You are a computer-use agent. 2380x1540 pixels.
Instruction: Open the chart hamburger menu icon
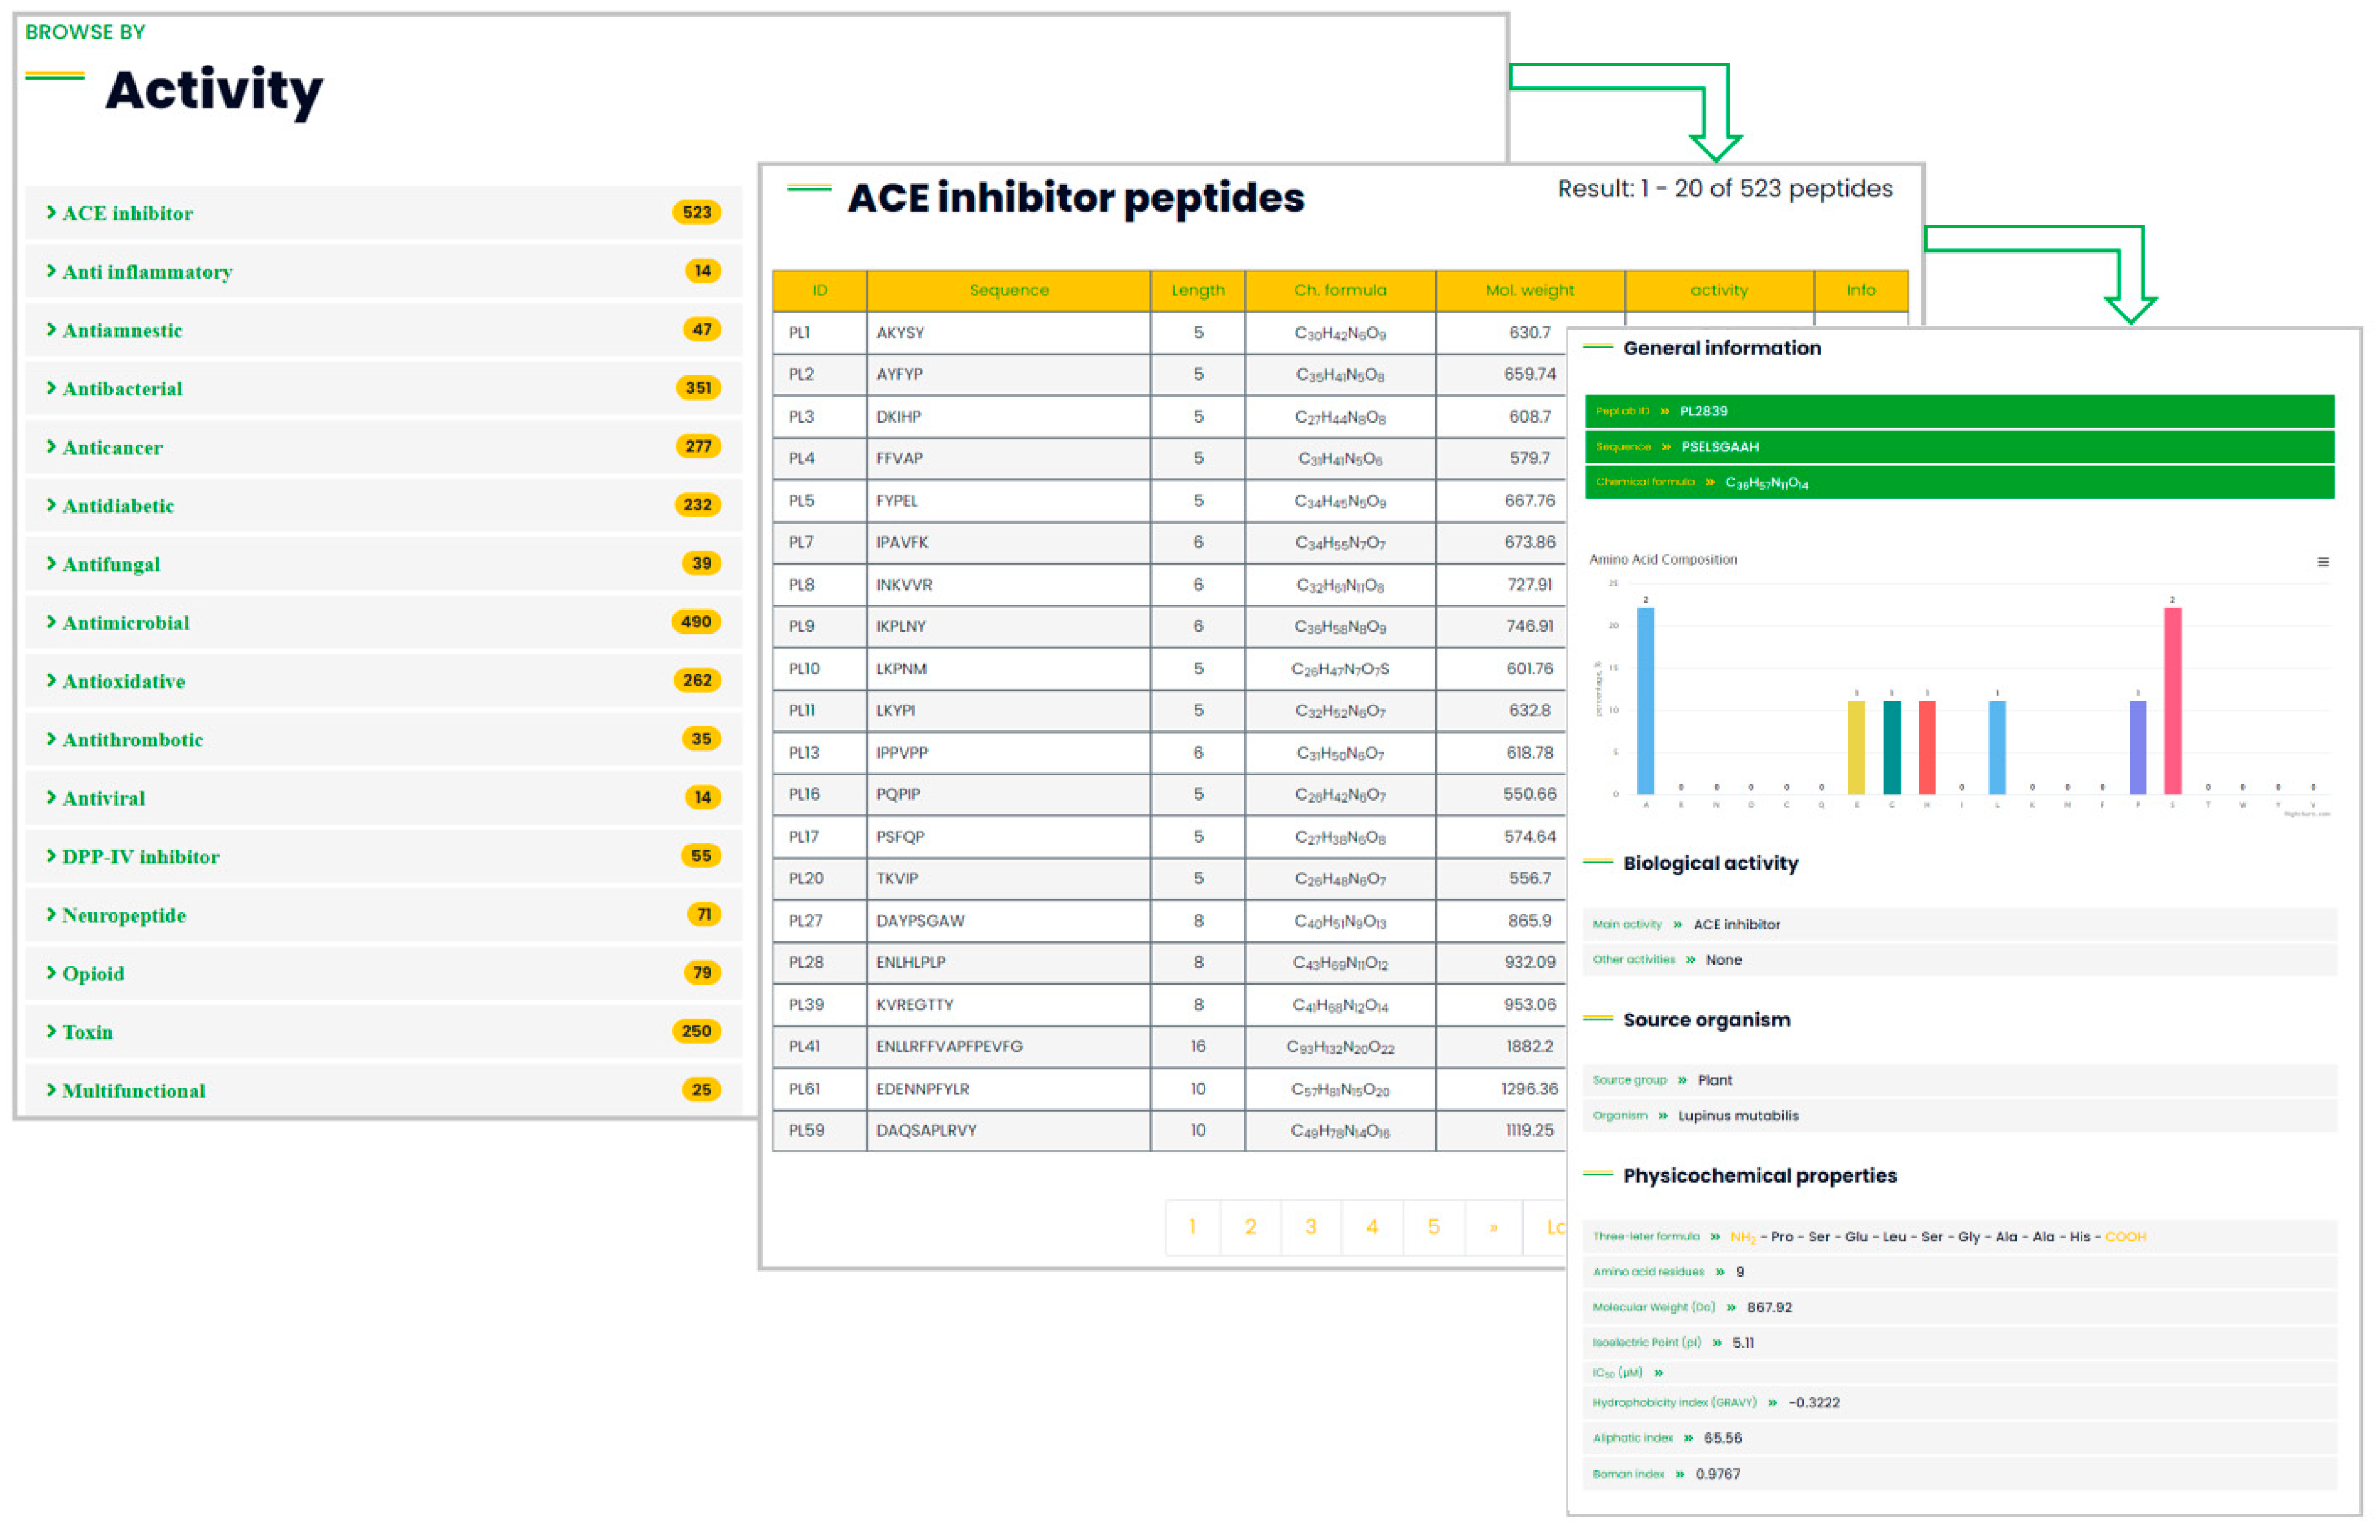pyautogui.click(x=2322, y=562)
